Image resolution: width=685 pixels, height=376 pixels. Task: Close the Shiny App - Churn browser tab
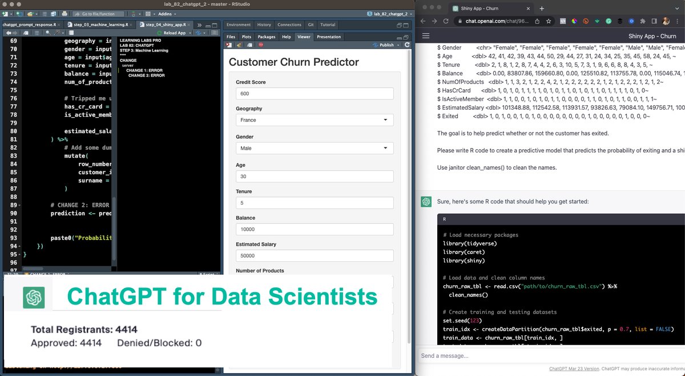(529, 9)
